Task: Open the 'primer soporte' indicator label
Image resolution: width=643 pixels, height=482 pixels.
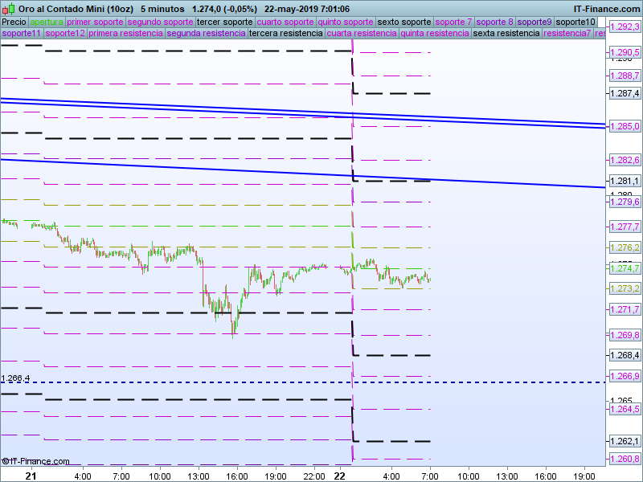Action: (x=95, y=22)
